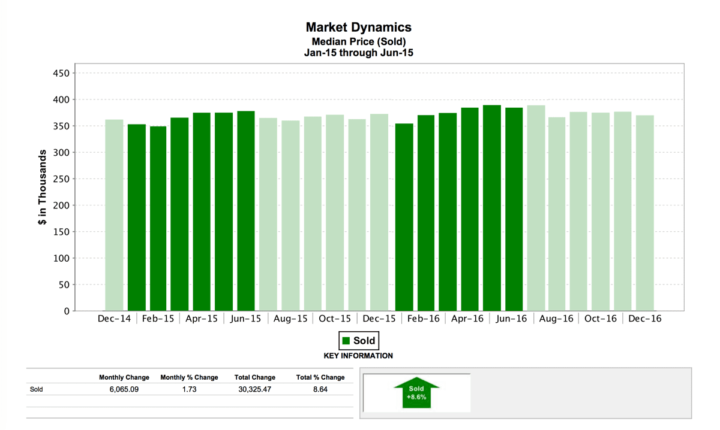Click the green square swatch in the Sold legend
The image size is (720, 430).
346,341
